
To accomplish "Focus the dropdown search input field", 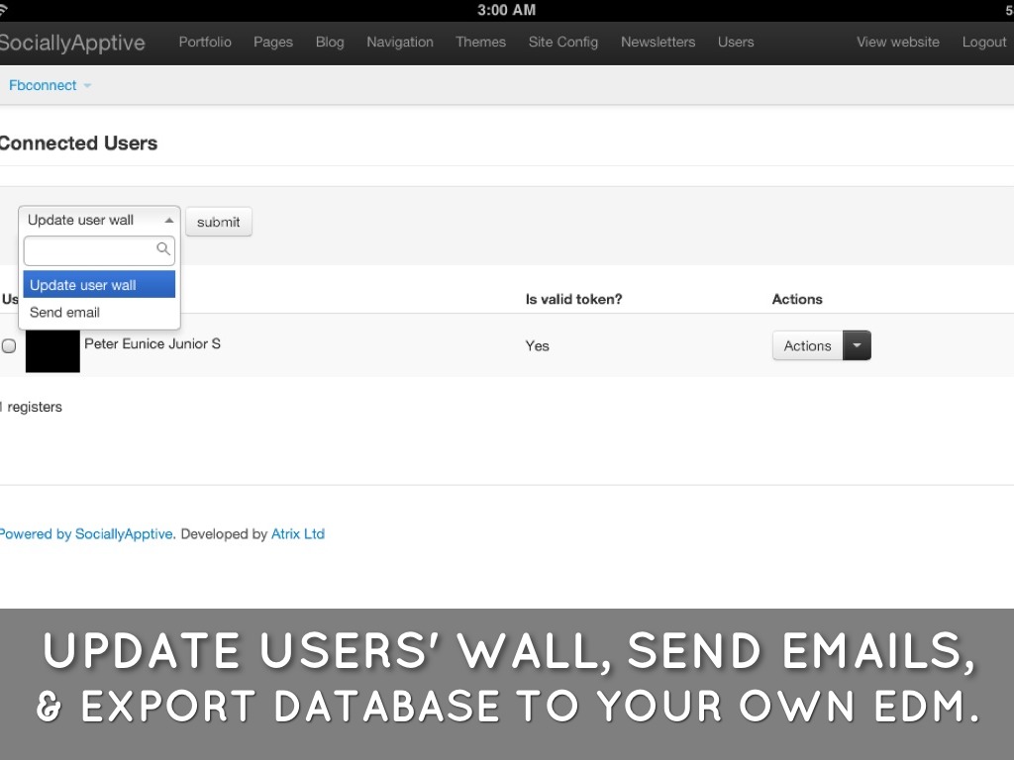I will point(89,250).
